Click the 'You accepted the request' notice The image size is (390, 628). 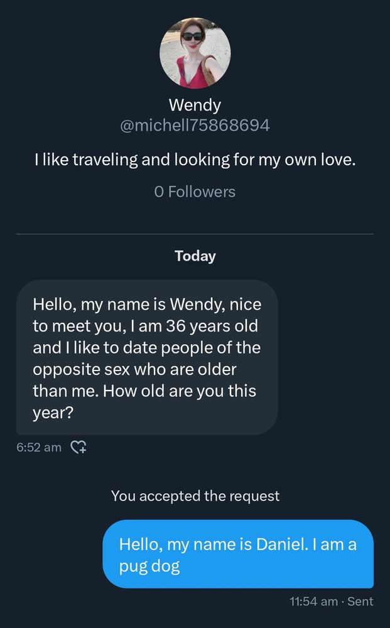tap(195, 495)
